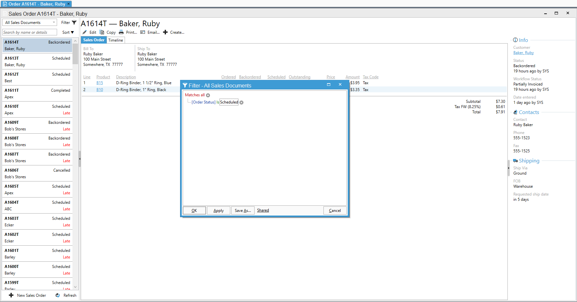Select cancelled order A1606T
577x302 pixels.
click(37, 174)
